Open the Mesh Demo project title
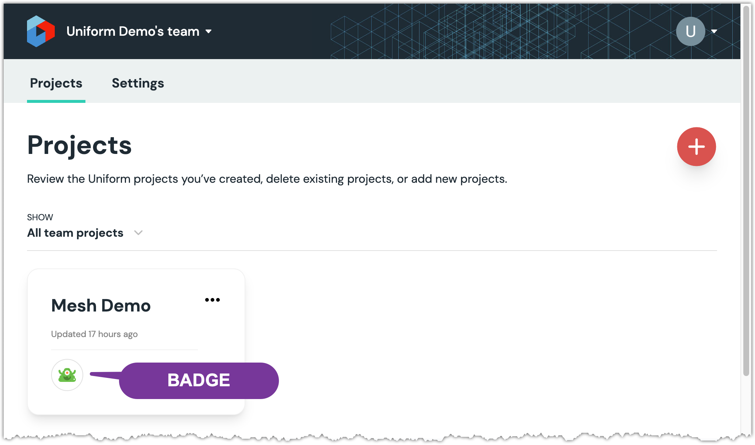Viewport: 755px width, 445px height. (101, 306)
